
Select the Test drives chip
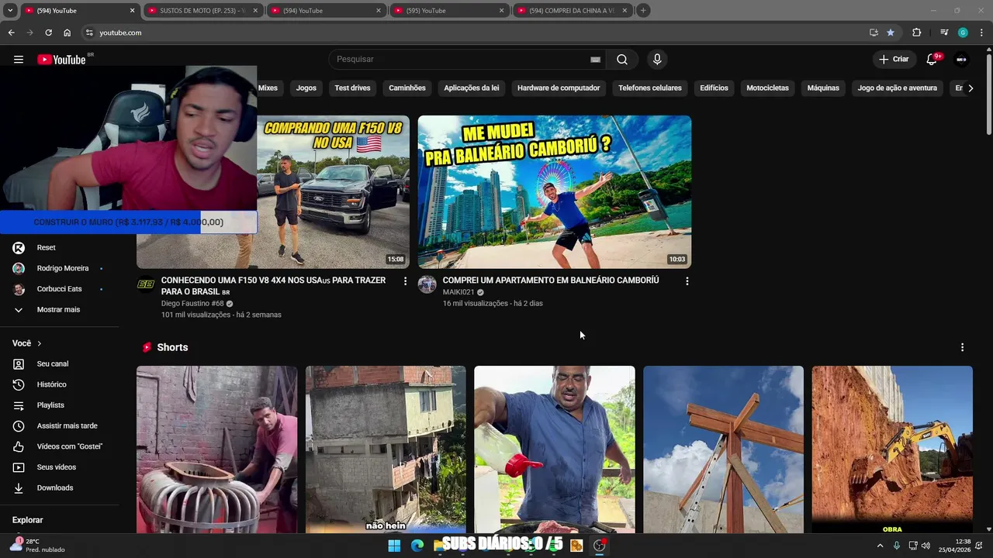click(352, 88)
